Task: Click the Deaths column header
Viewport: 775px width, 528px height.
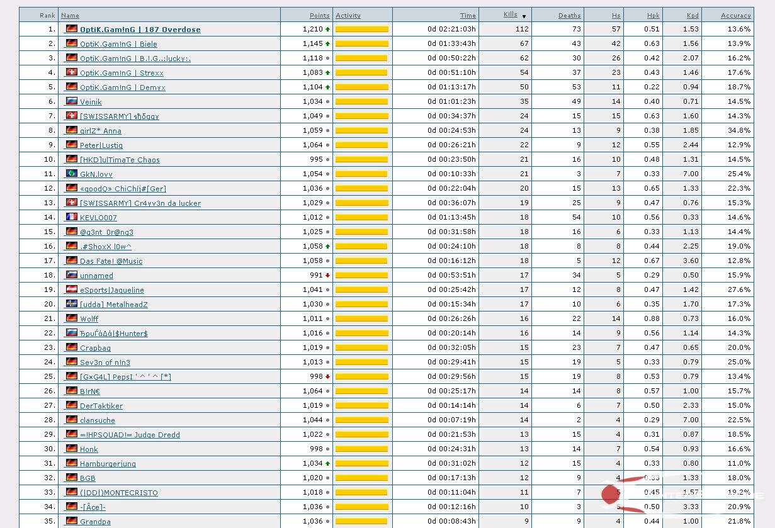Action: 569,15
